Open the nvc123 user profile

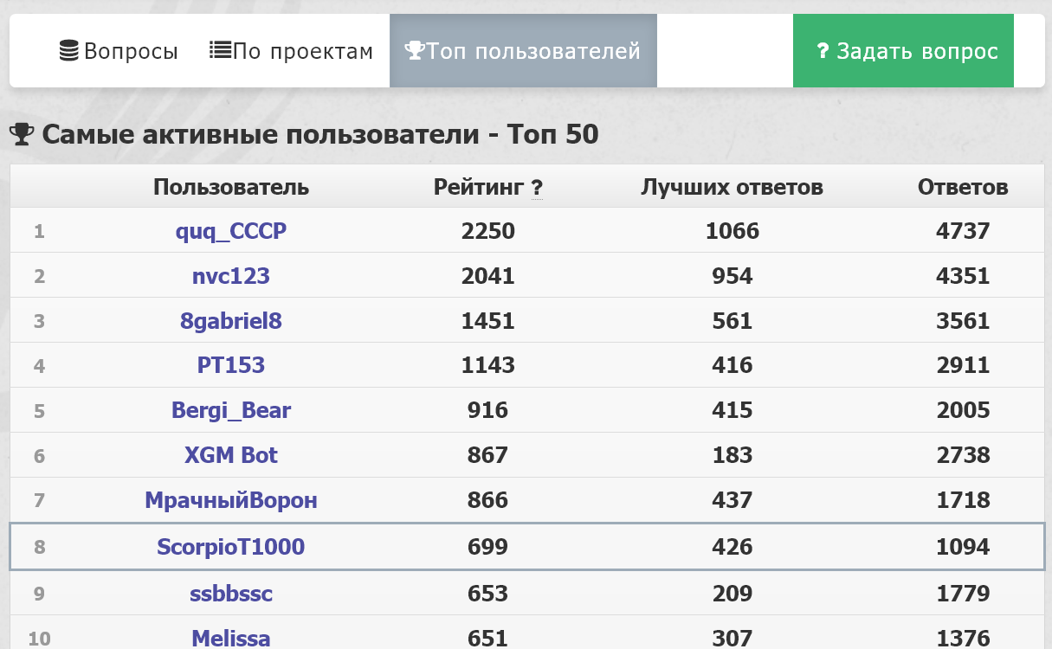[231, 276]
